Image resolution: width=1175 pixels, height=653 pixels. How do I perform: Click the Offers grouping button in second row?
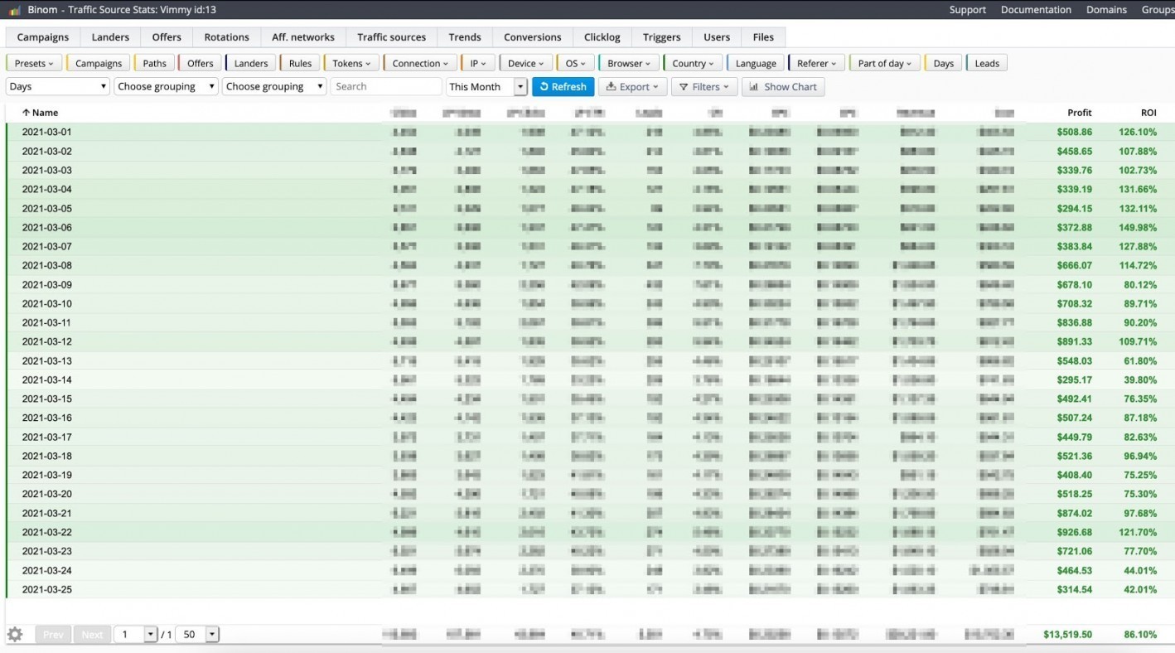(200, 63)
